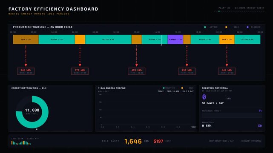Image resolution: width=273 pixels, height=153 pixels.
Task: Select the purple Planned segment on the timeline
Action: [x=175, y=40]
